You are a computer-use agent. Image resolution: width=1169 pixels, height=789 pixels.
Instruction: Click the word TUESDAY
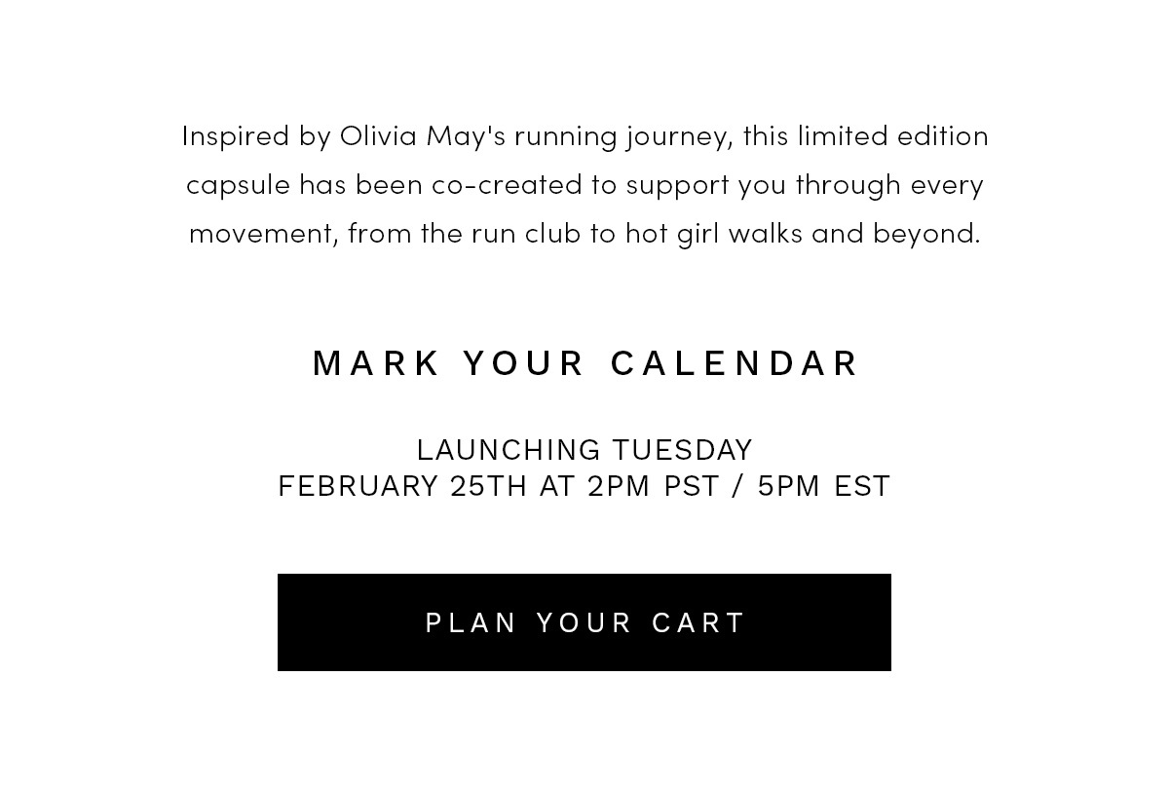point(682,450)
